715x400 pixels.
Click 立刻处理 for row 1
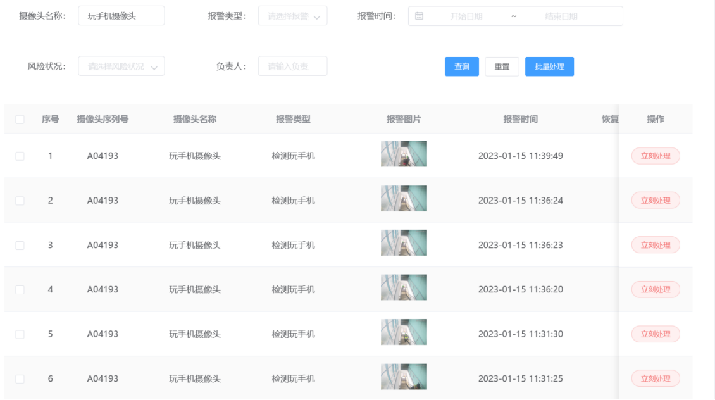click(x=656, y=156)
